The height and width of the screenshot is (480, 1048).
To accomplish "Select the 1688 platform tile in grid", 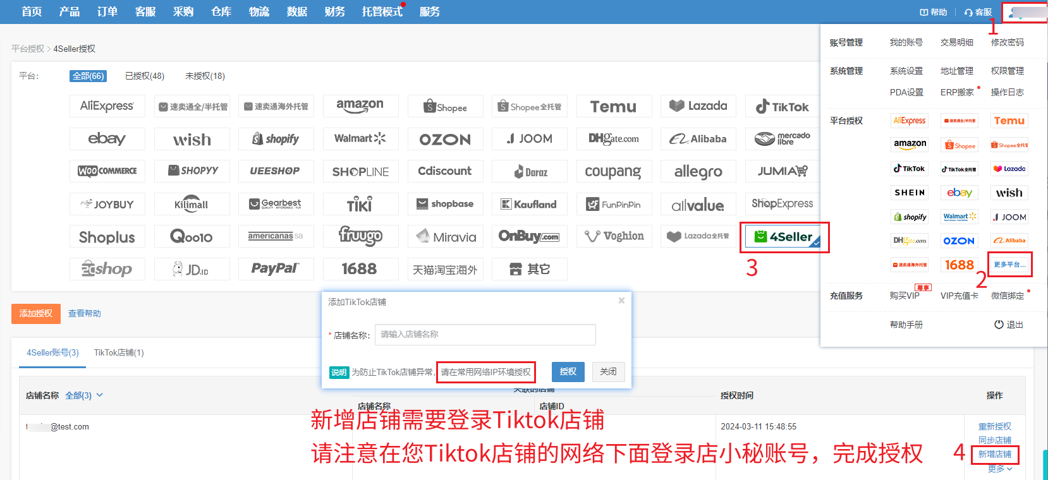I will pyautogui.click(x=360, y=269).
